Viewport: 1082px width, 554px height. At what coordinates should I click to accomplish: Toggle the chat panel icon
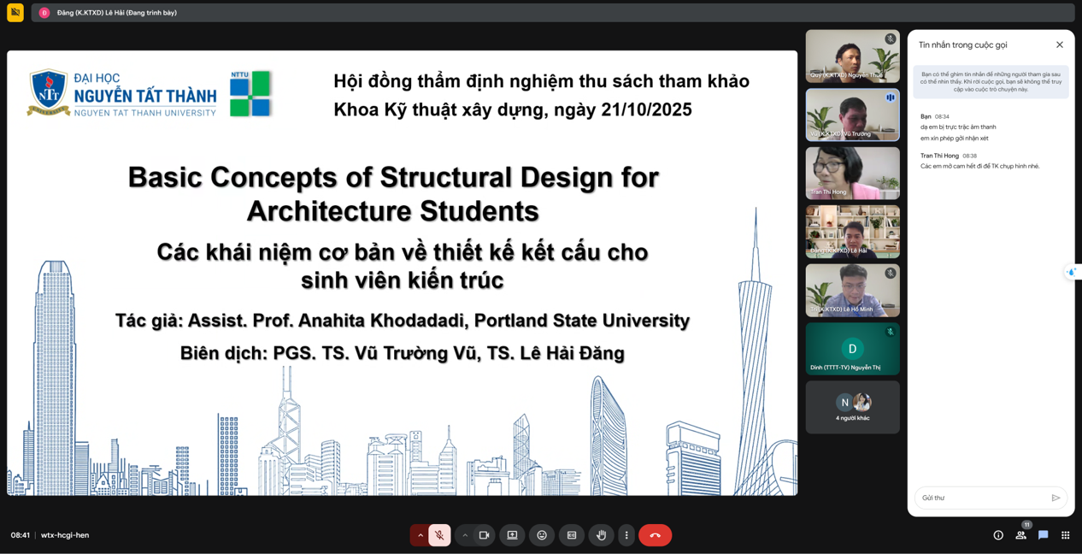1043,535
